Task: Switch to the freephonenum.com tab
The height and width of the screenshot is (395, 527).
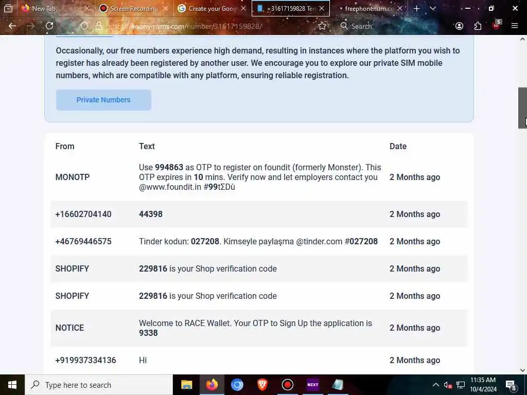Action: click(368, 9)
